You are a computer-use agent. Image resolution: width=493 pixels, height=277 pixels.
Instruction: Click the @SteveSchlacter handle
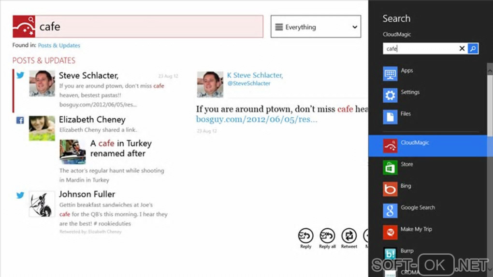[249, 83]
